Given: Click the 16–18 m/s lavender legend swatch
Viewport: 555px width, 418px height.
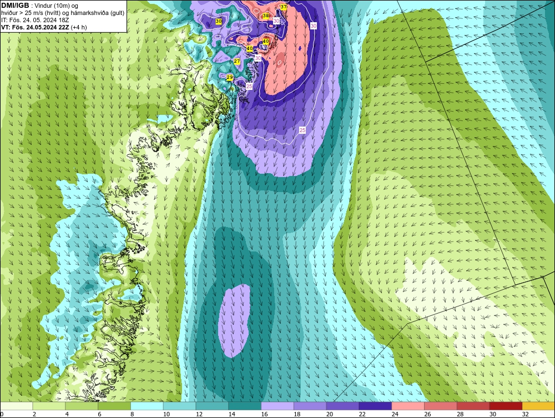Looking at the screenshot, I should coord(277,406).
